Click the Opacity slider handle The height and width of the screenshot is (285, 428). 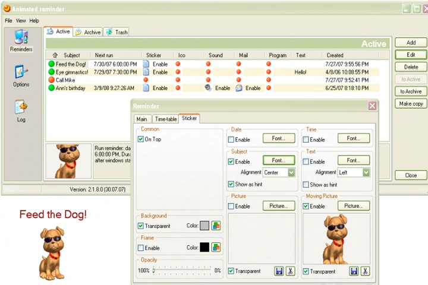point(154,271)
